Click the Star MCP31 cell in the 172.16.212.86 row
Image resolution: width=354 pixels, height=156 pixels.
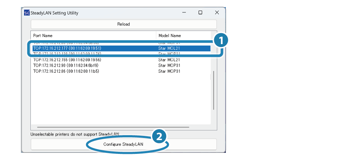169,71
